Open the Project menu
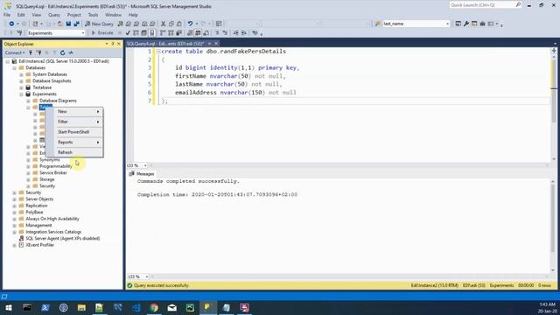 (x=73, y=15)
